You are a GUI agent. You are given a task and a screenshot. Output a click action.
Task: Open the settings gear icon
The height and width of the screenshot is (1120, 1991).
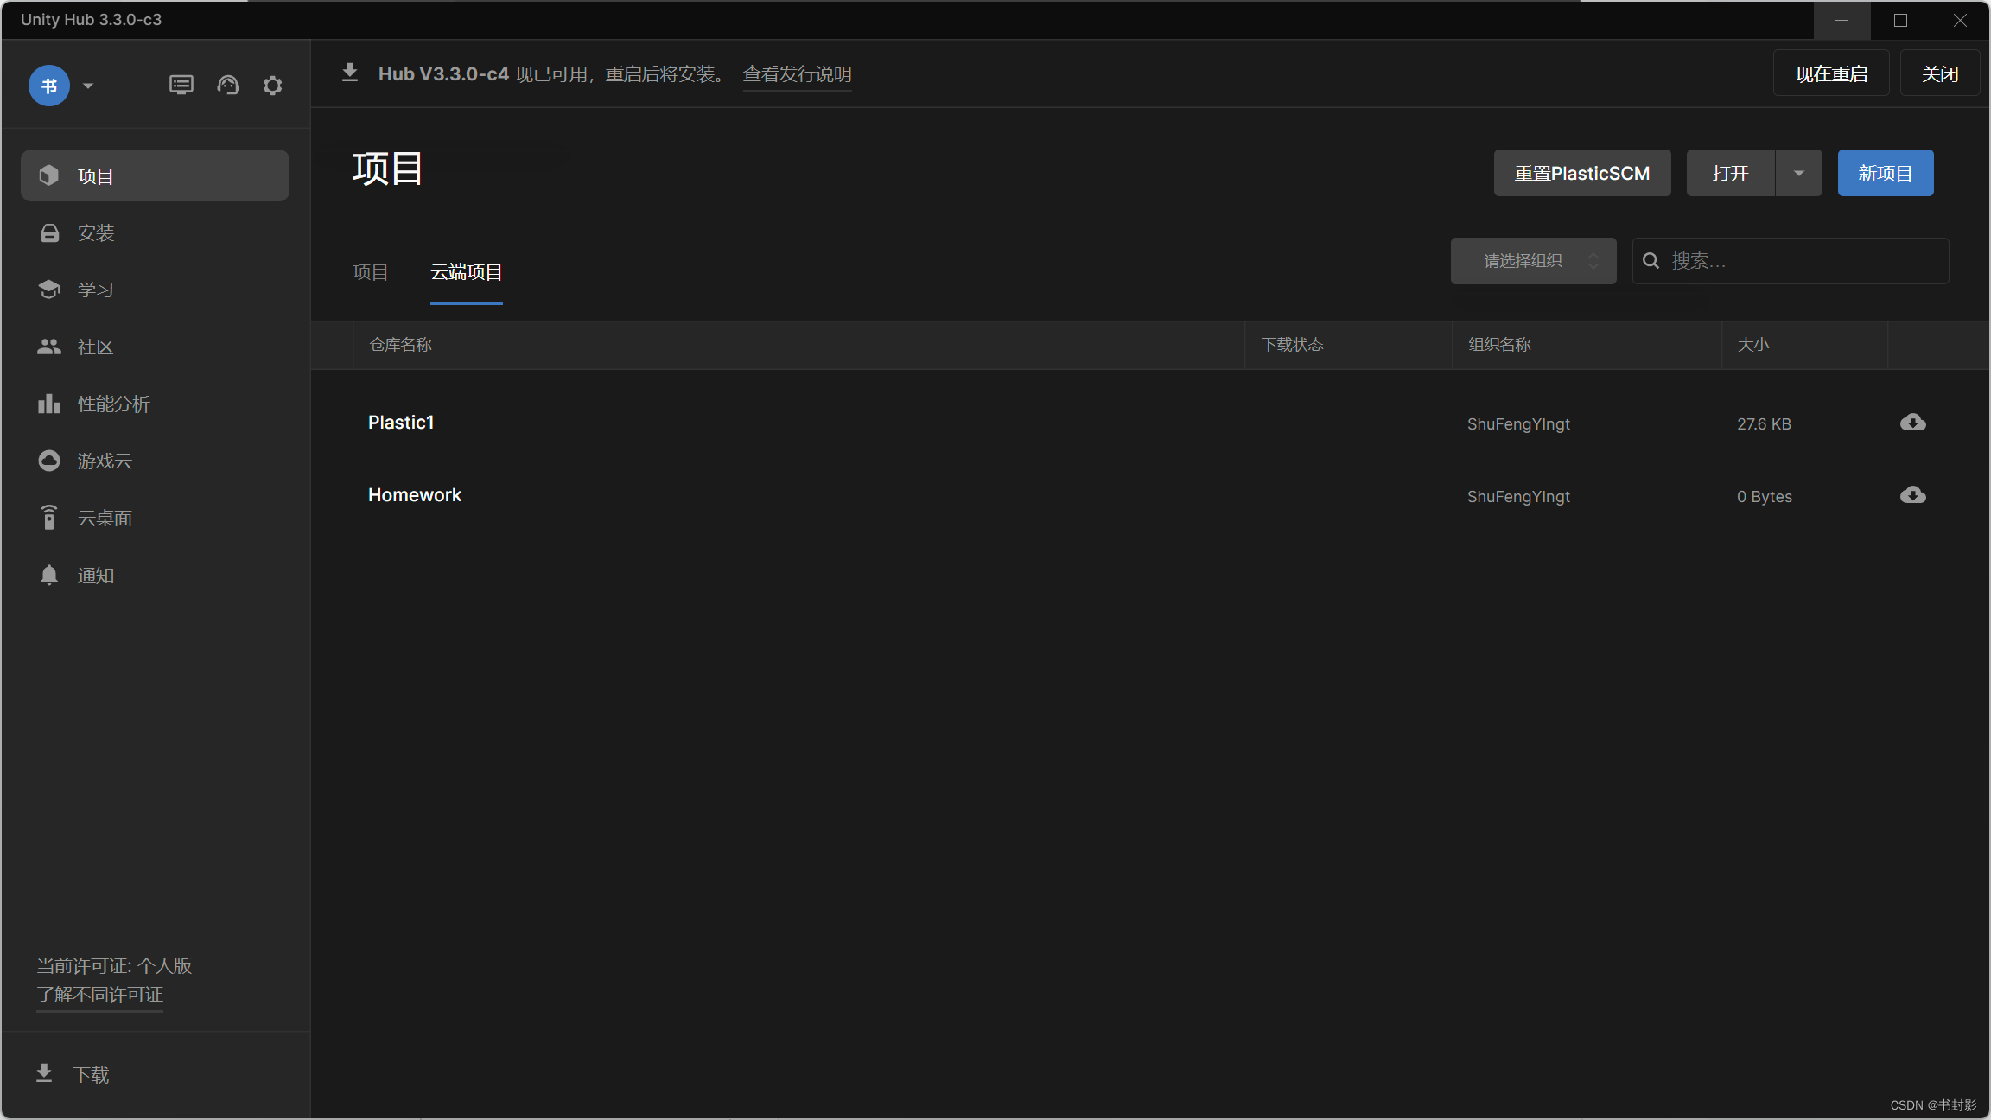[x=272, y=86]
